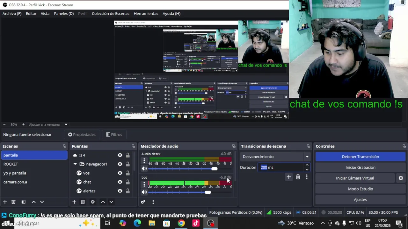This screenshot has width=408, height=229.
Task: Hide the navegador1 group
Action: [120, 164]
